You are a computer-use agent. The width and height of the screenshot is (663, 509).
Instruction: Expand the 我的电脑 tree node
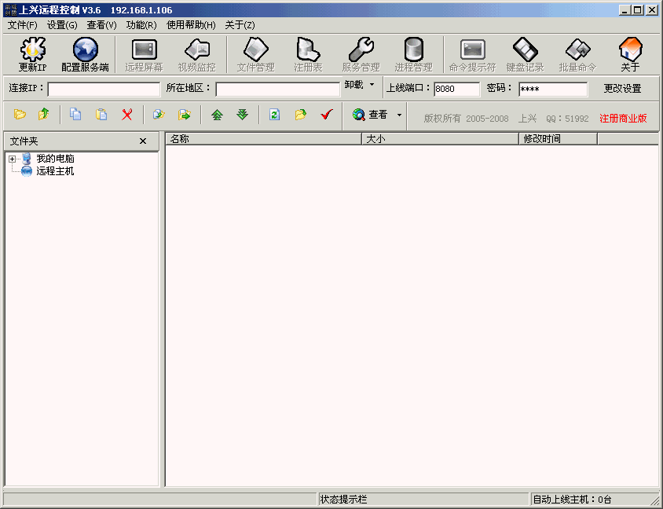point(12,159)
